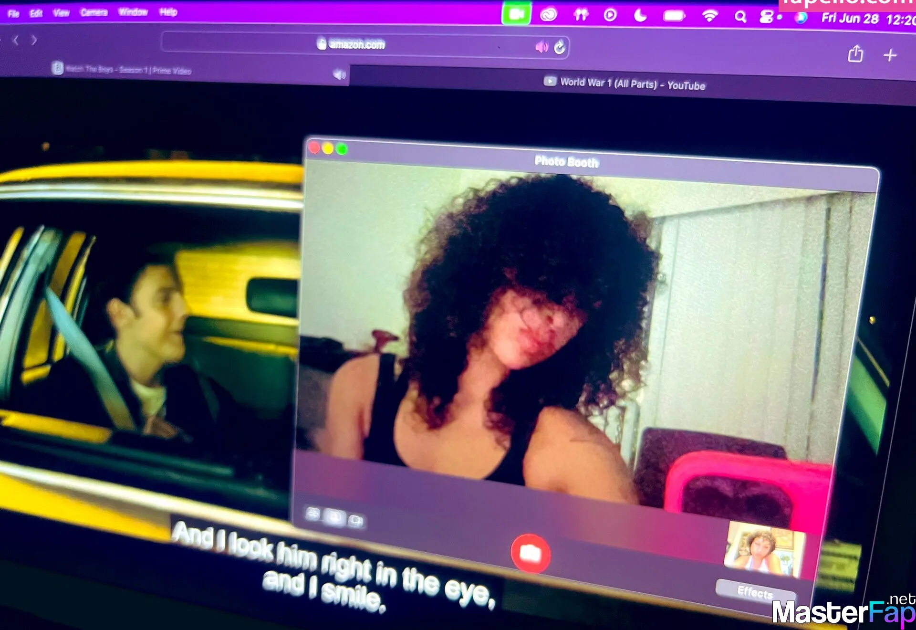Open the File menu
Image resolution: width=916 pixels, height=630 pixels.
click(x=13, y=13)
